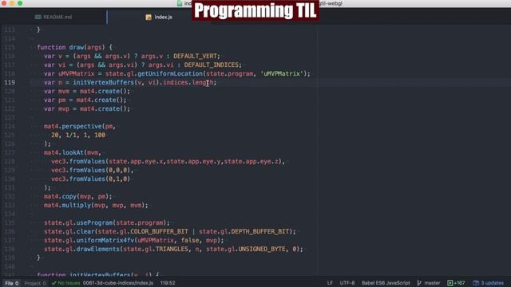
Task: Click gutter line number 135
Action: tap(10, 223)
